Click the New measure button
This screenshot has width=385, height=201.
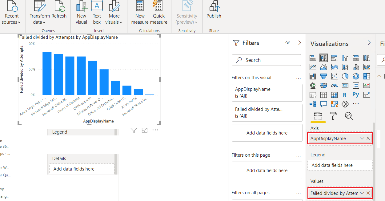click(x=140, y=13)
